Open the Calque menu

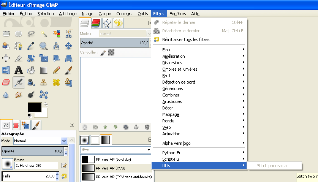point(105,14)
